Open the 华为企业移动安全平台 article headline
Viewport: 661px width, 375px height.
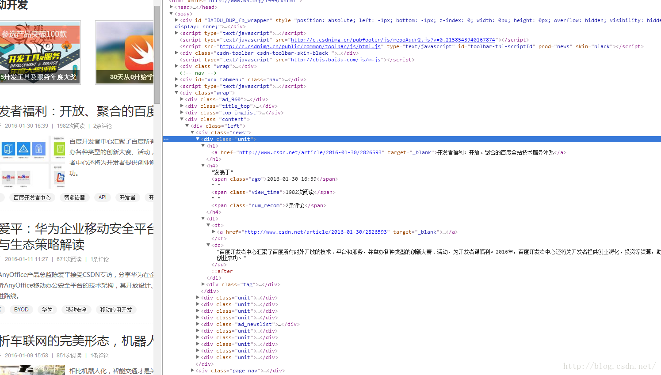click(77, 236)
